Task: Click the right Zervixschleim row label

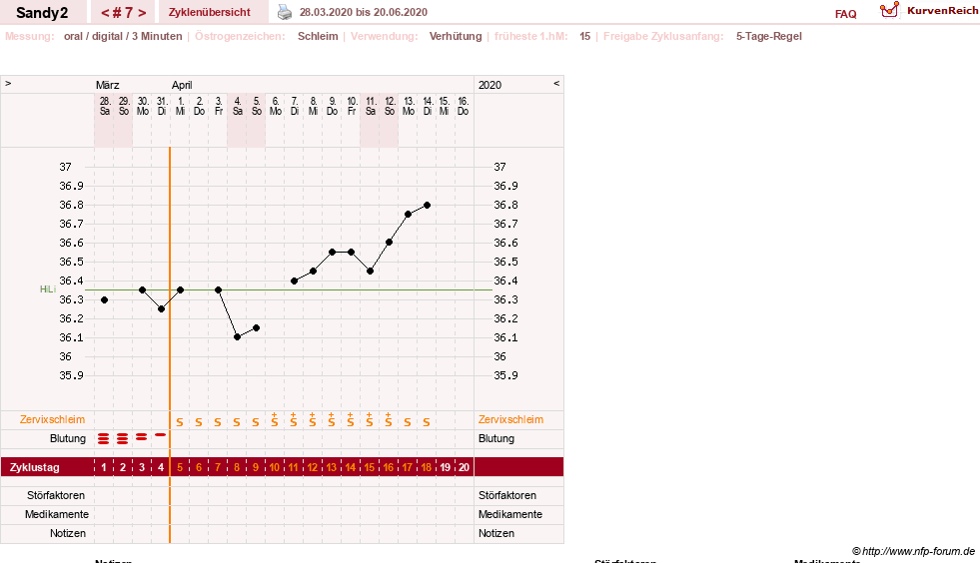Action: click(510, 419)
